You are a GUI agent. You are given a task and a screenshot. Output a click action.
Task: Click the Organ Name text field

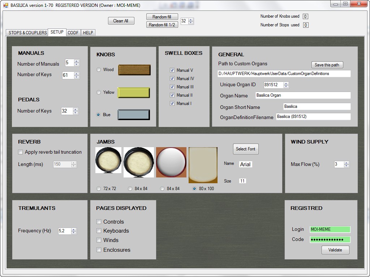coord(303,95)
